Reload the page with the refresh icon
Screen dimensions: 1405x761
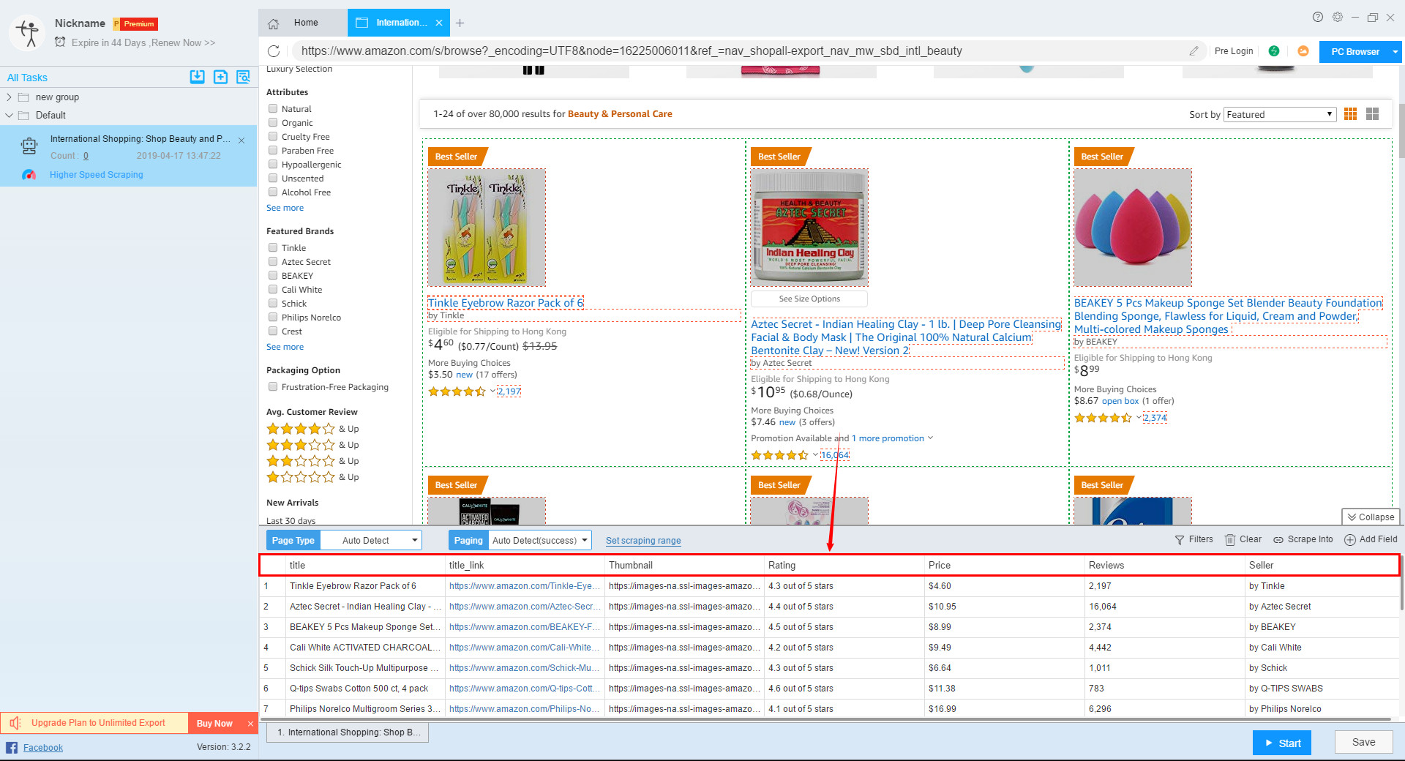coord(274,51)
